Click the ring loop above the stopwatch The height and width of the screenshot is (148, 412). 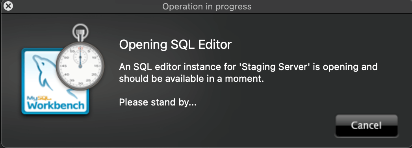(80, 30)
